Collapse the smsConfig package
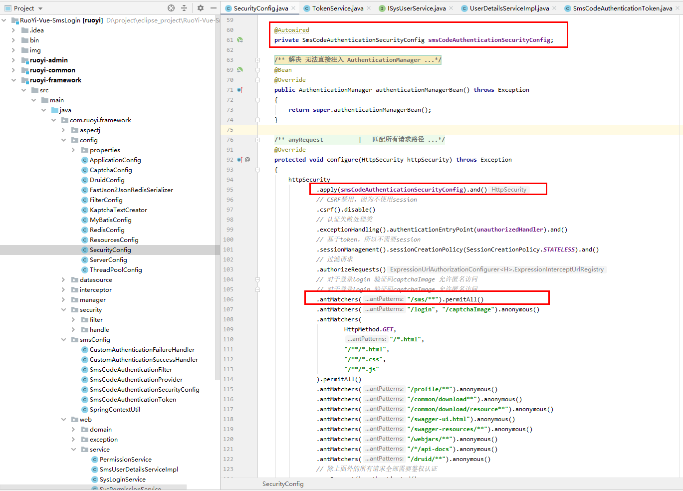The height and width of the screenshot is (491, 683). pyautogui.click(x=63, y=340)
